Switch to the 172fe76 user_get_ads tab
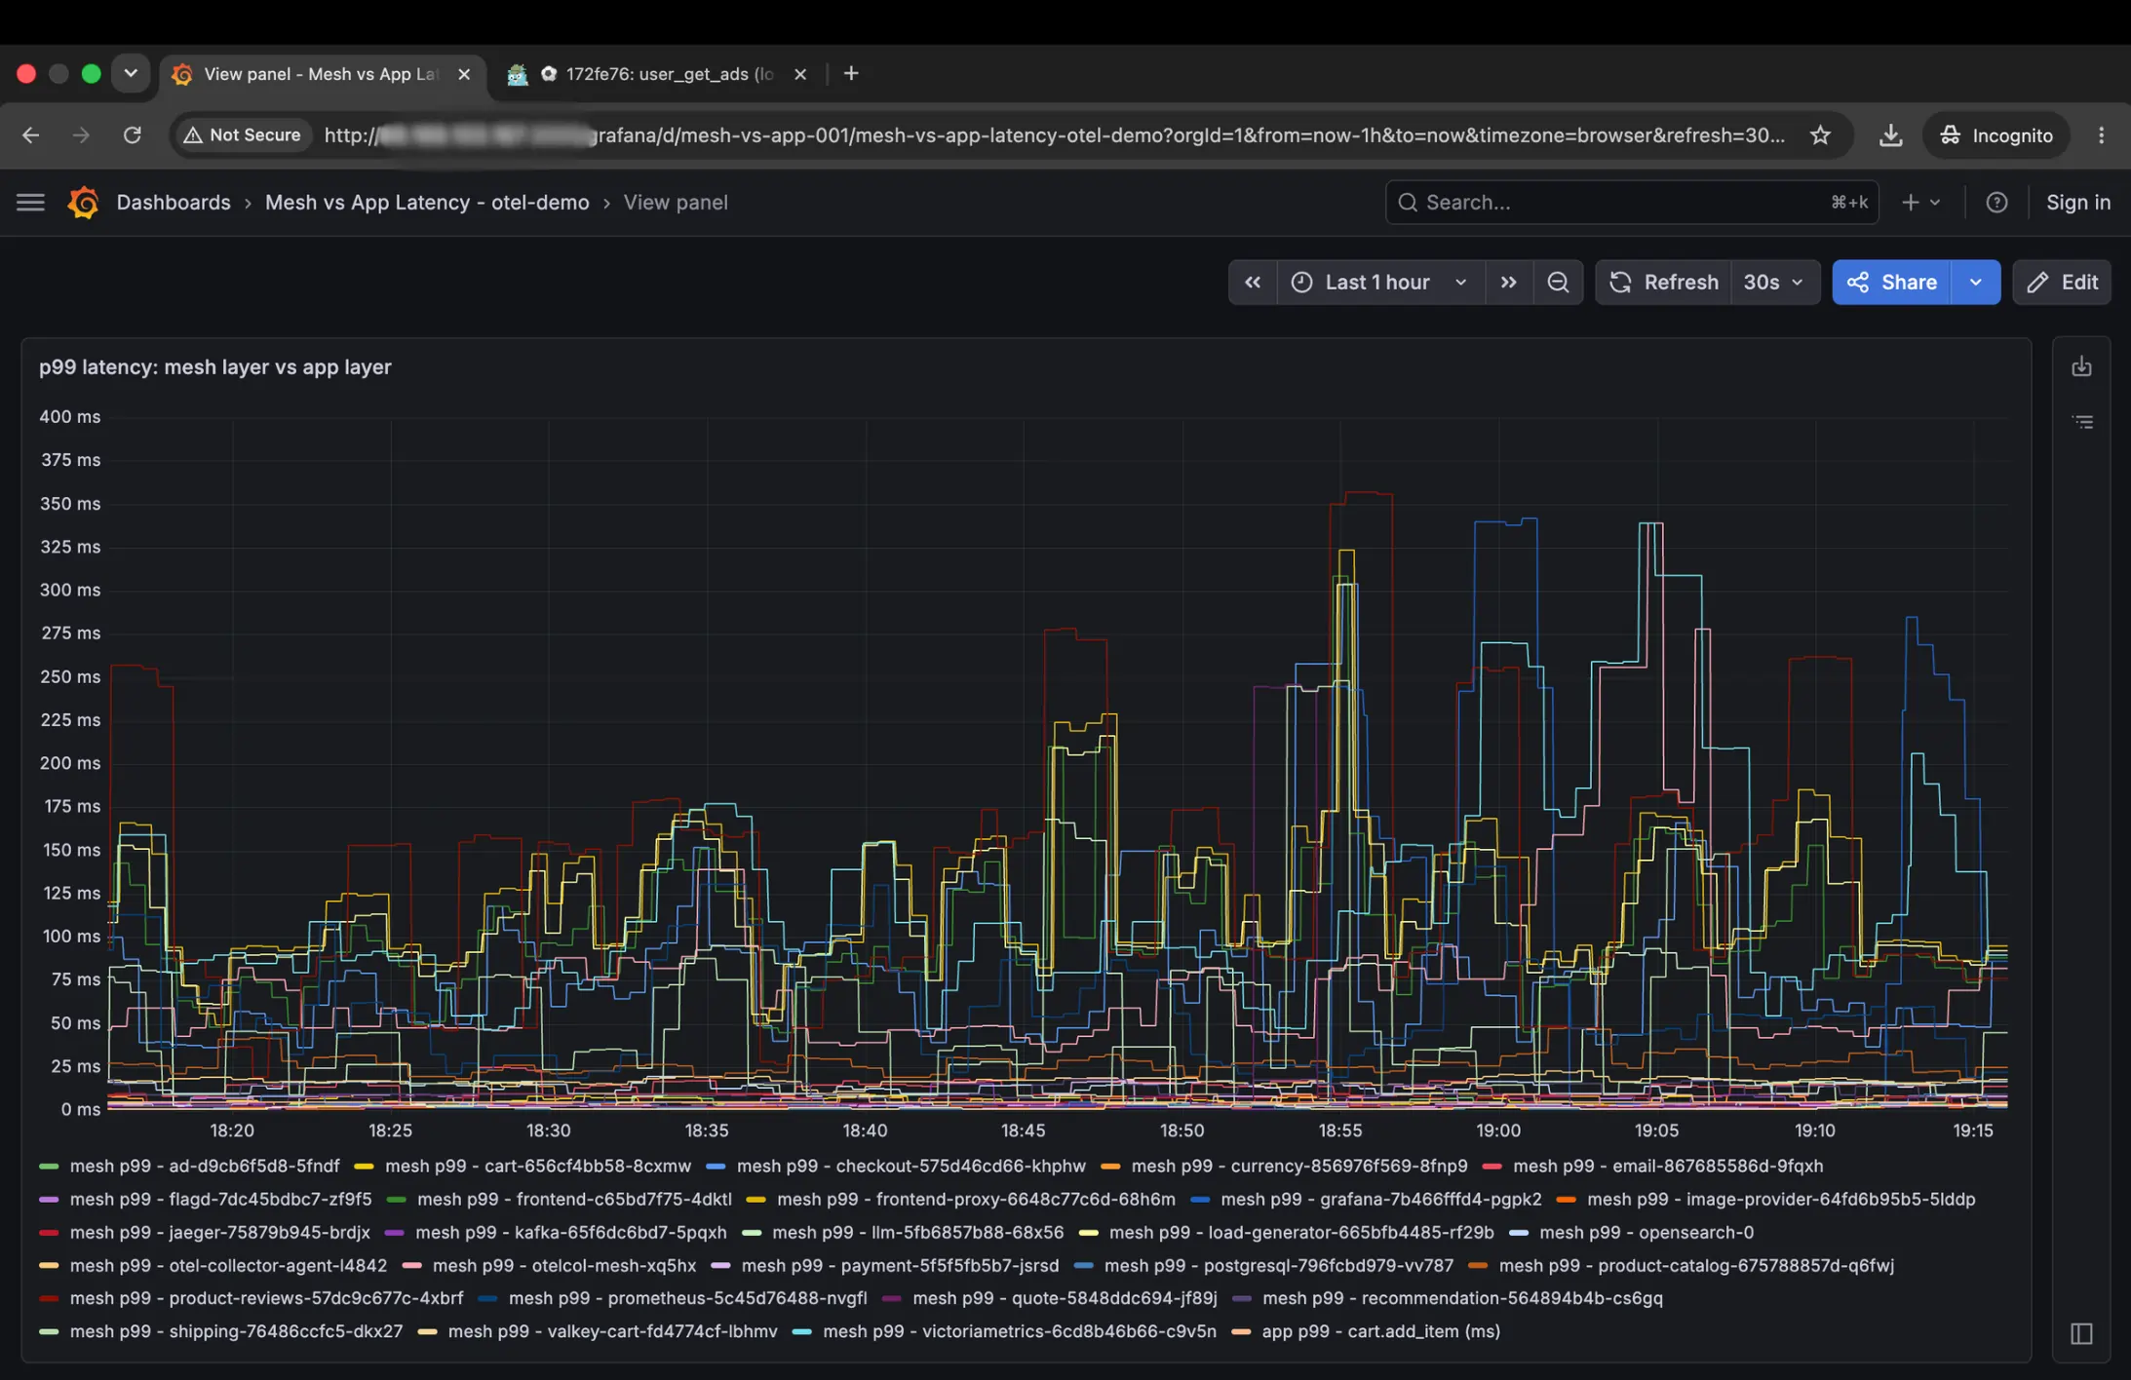 (x=659, y=74)
